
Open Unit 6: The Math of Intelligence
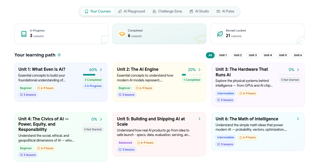(247, 119)
